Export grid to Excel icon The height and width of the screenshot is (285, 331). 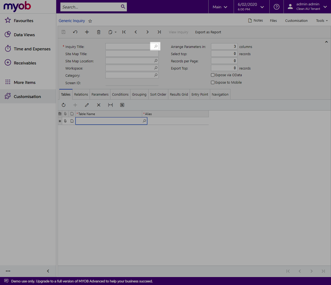122,105
